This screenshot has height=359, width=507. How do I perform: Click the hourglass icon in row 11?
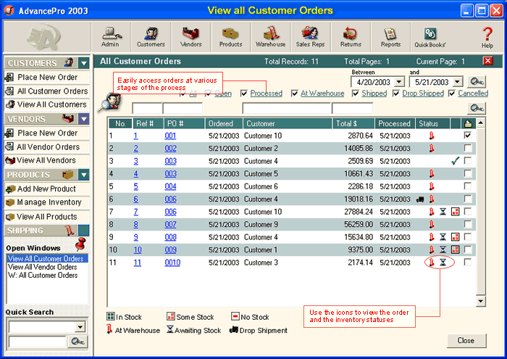click(x=443, y=263)
